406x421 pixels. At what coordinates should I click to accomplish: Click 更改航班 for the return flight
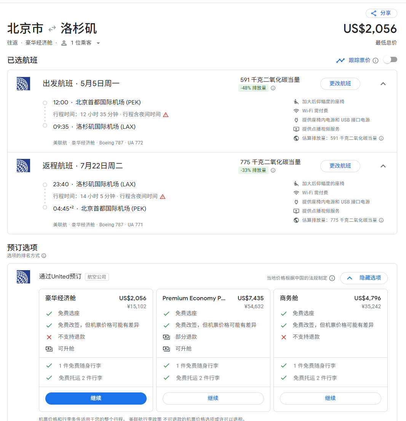point(340,166)
